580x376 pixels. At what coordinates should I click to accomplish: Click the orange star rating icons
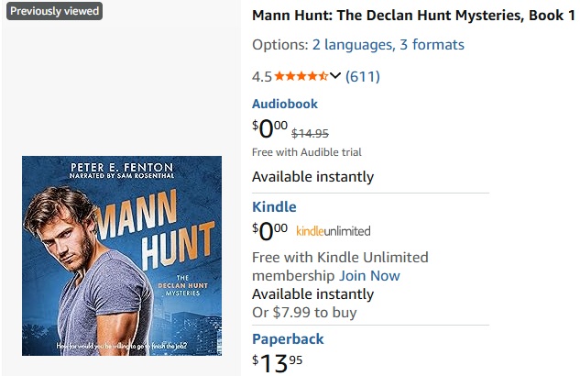[x=301, y=76]
